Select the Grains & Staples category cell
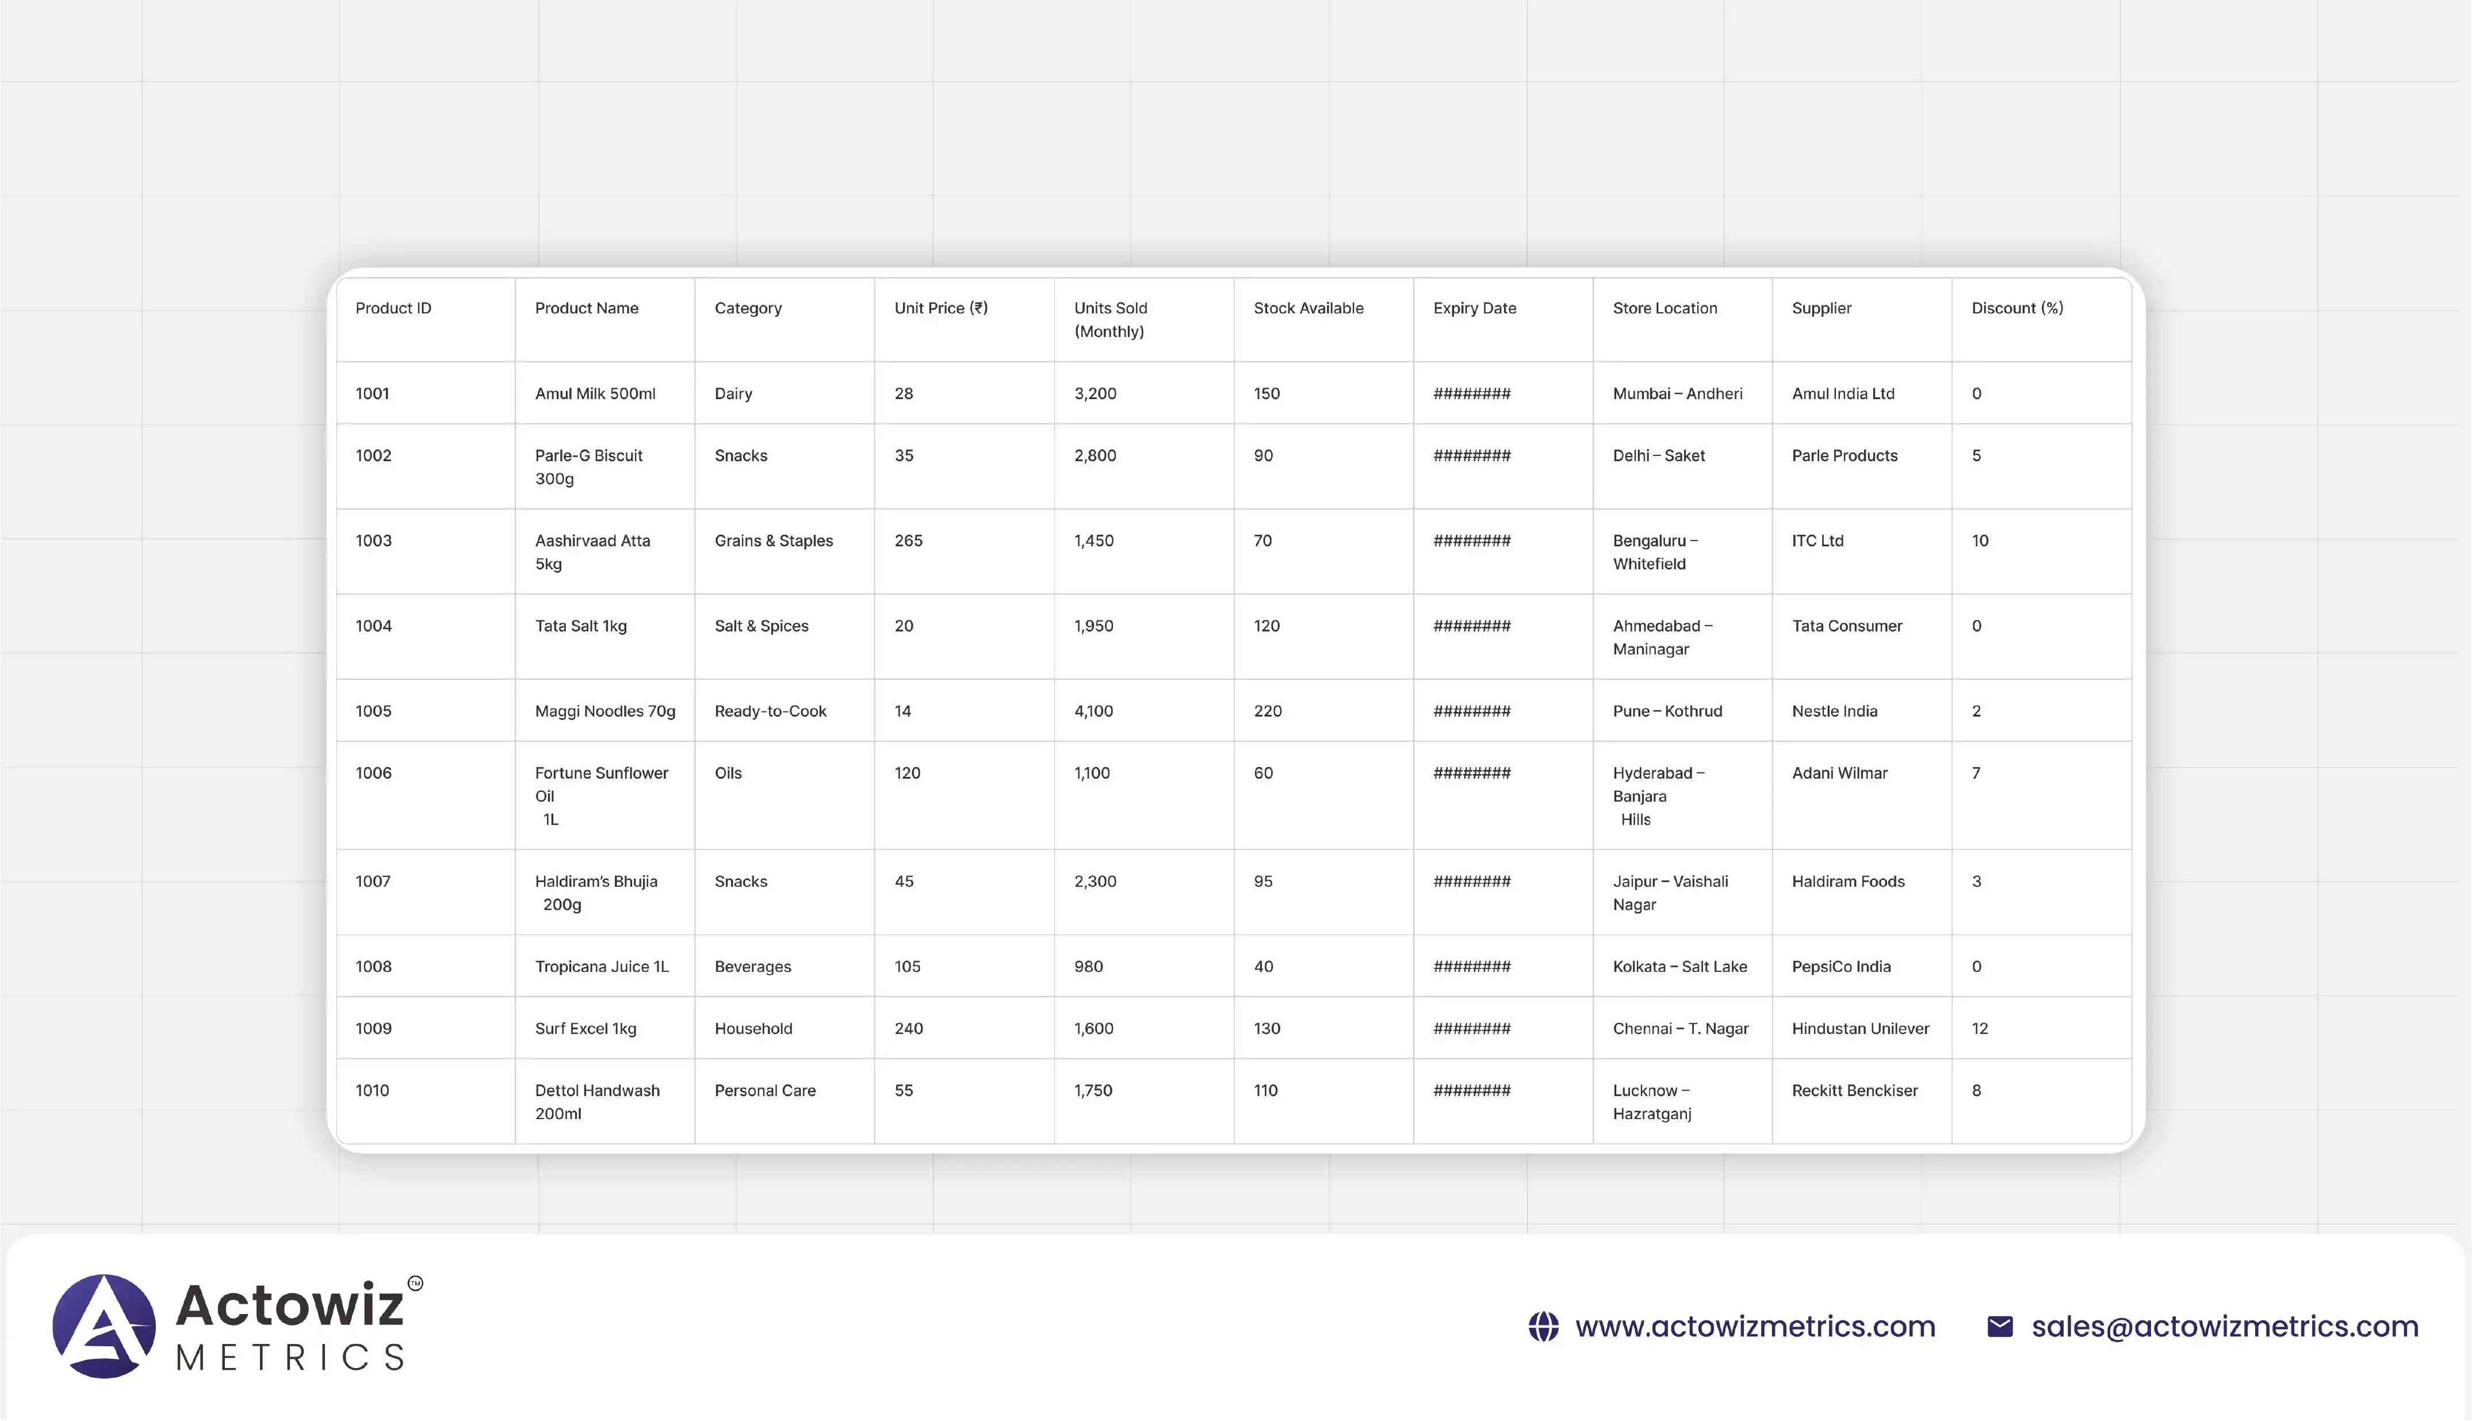The width and height of the screenshot is (2472, 1421). pos(774,541)
